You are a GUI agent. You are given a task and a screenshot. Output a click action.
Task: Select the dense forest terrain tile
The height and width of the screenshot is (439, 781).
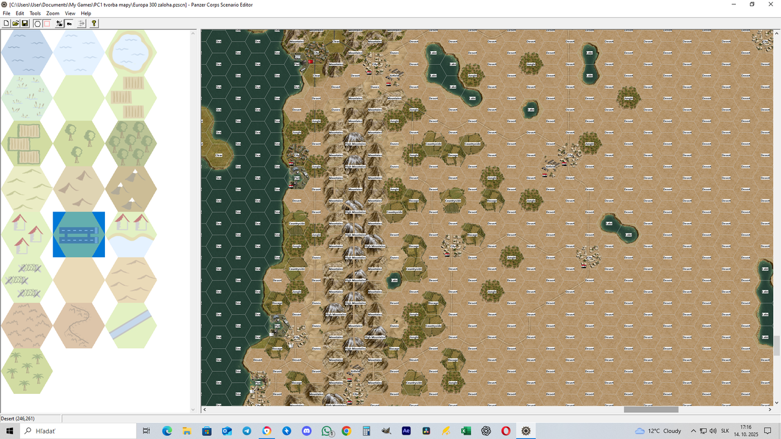(x=131, y=143)
